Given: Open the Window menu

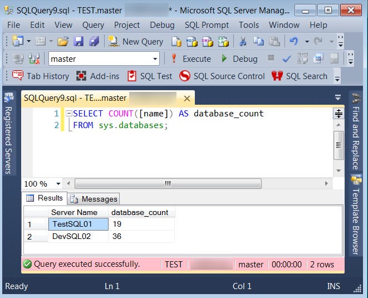Looking at the screenshot, I should click(x=284, y=25).
